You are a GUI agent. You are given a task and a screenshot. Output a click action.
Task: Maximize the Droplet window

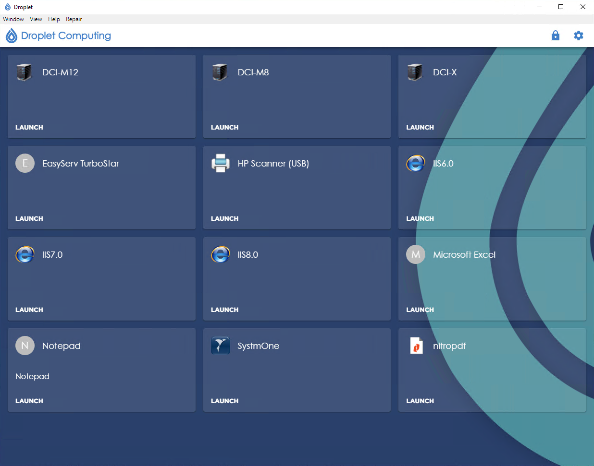coord(561,7)
